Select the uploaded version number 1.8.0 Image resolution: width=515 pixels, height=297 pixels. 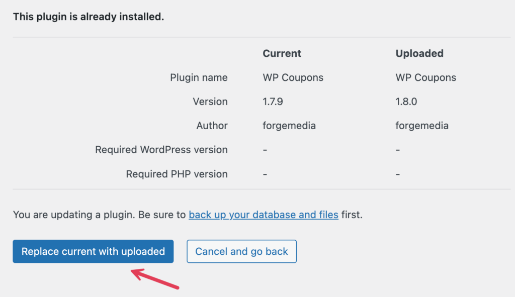[x=406, y=102]
